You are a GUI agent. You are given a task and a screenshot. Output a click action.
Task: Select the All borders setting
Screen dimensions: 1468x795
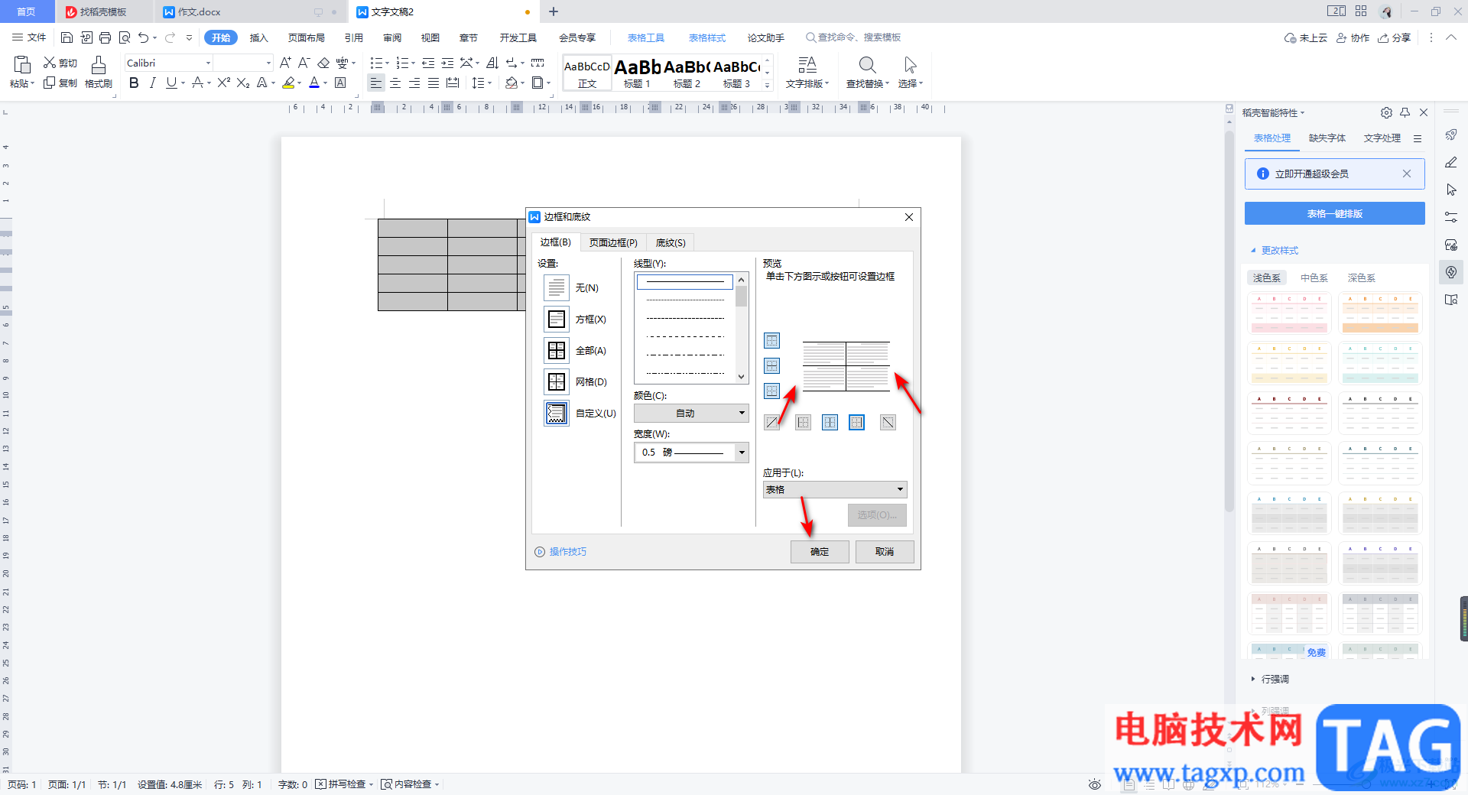[557, 350]
